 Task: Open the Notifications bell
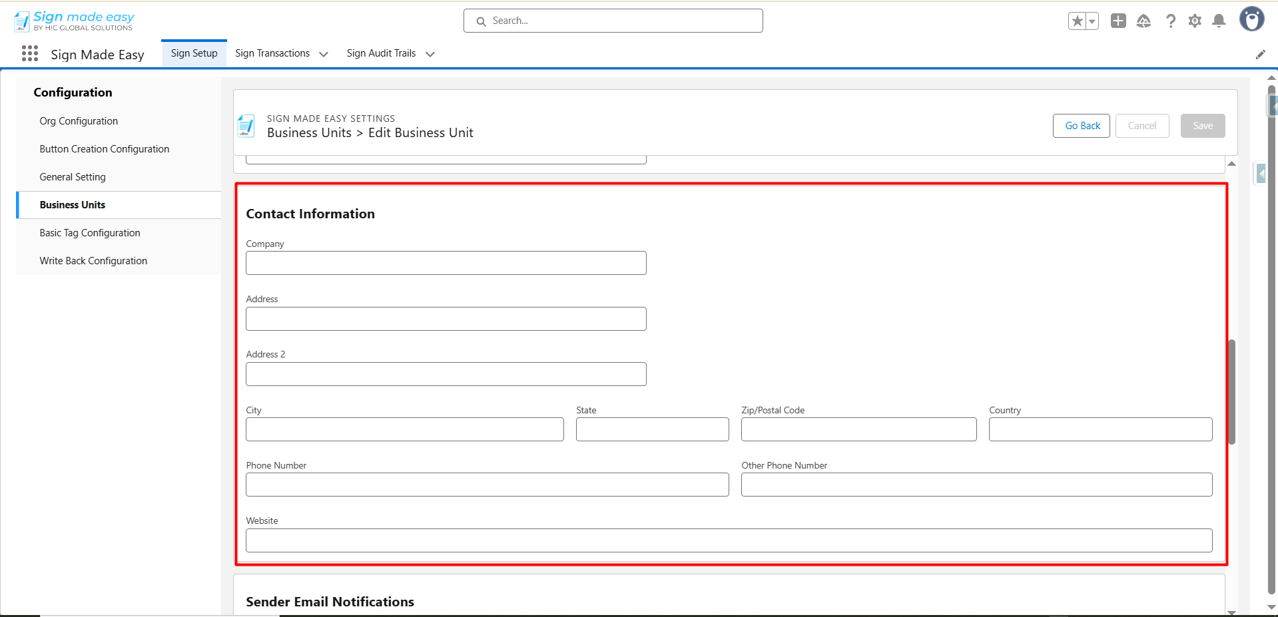[x=1219, y=21]
